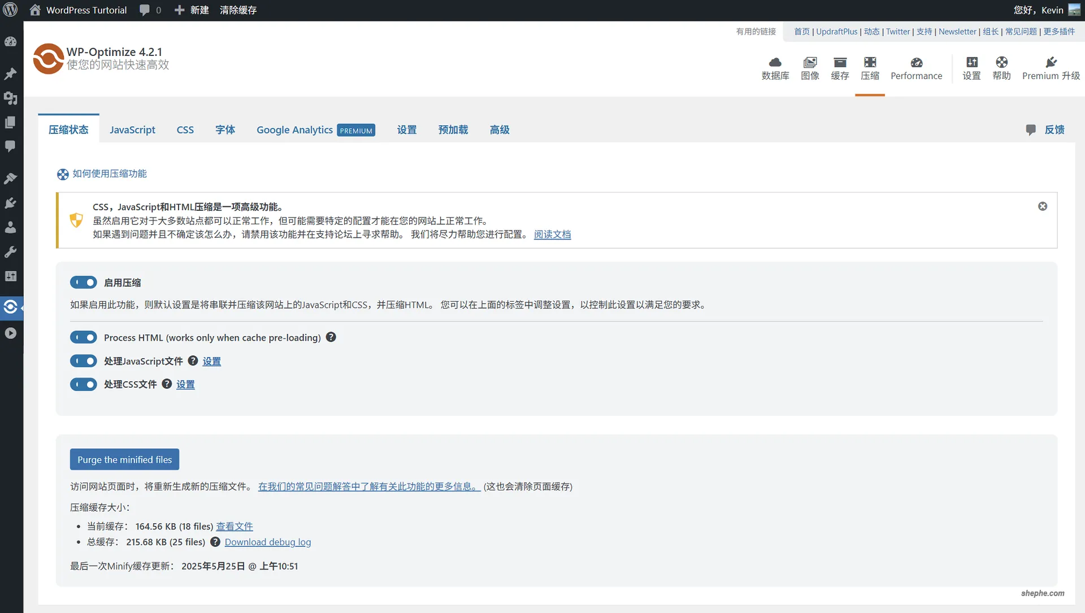Open the WordPress logo menu

[11, 10]
